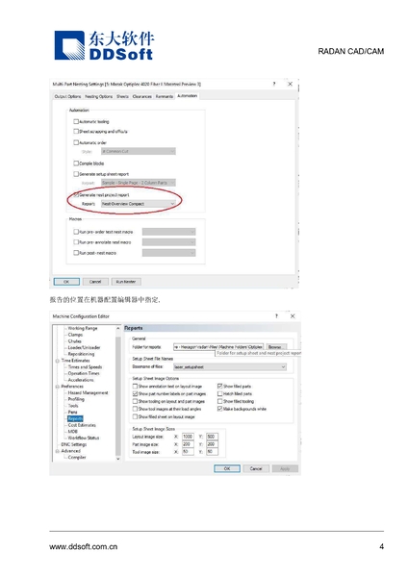The image size is (408, 577).
Task: Switch to the Nesting Options tab
Action: [x=99, y=96]
